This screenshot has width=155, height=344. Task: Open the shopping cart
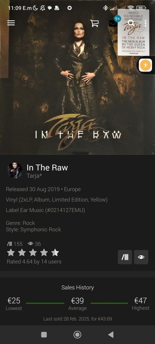(95, 23)
